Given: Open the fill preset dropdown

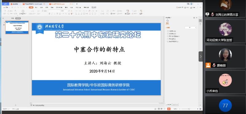Looking at the screenshot, I should [x=190, y=27].
